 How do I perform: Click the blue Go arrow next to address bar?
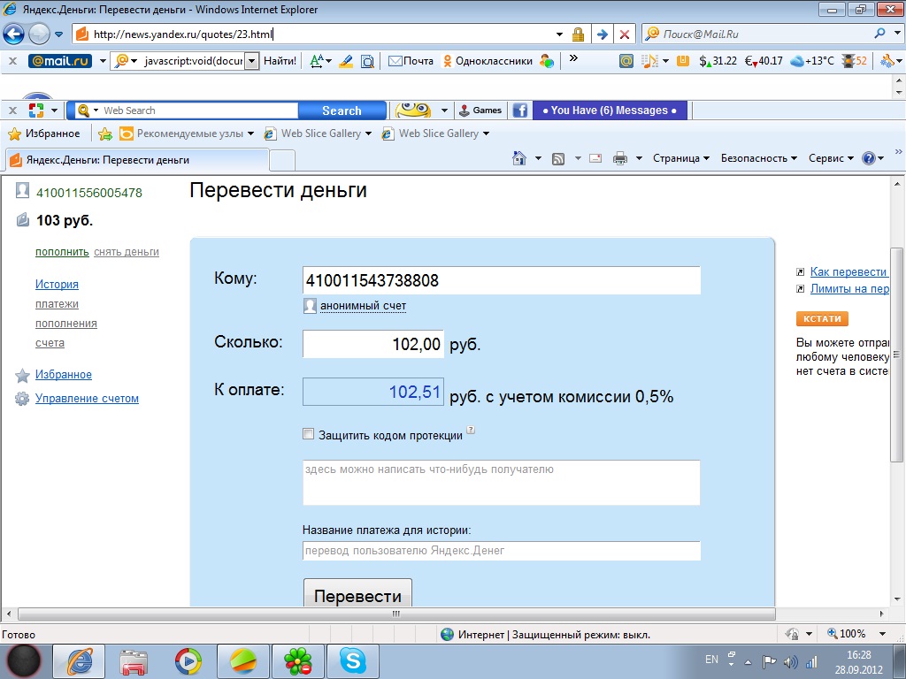pos(602,34)
